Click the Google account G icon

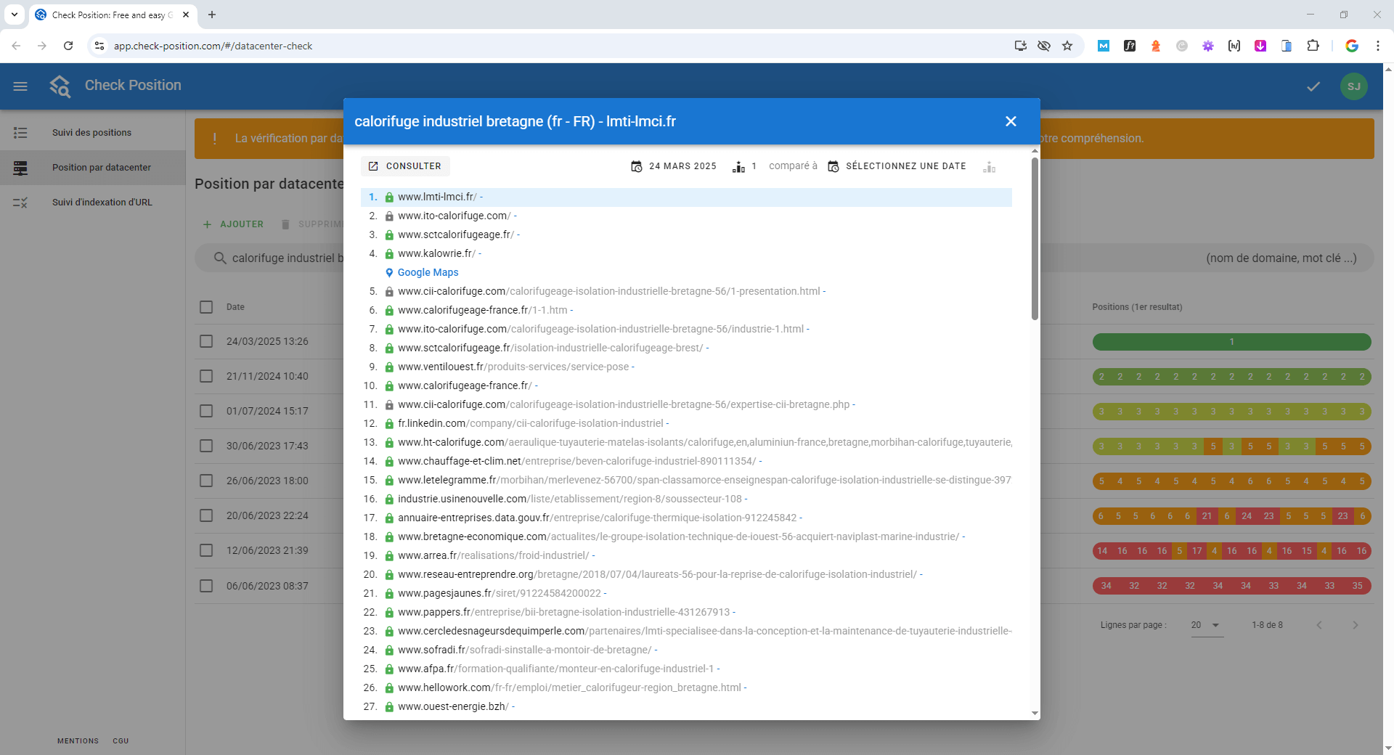[x=1352, y=46]
